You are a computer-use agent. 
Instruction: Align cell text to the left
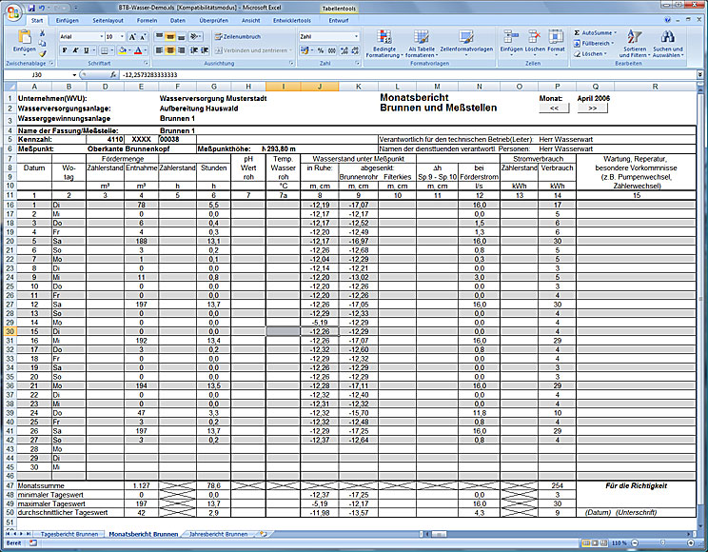click(159, 50)
